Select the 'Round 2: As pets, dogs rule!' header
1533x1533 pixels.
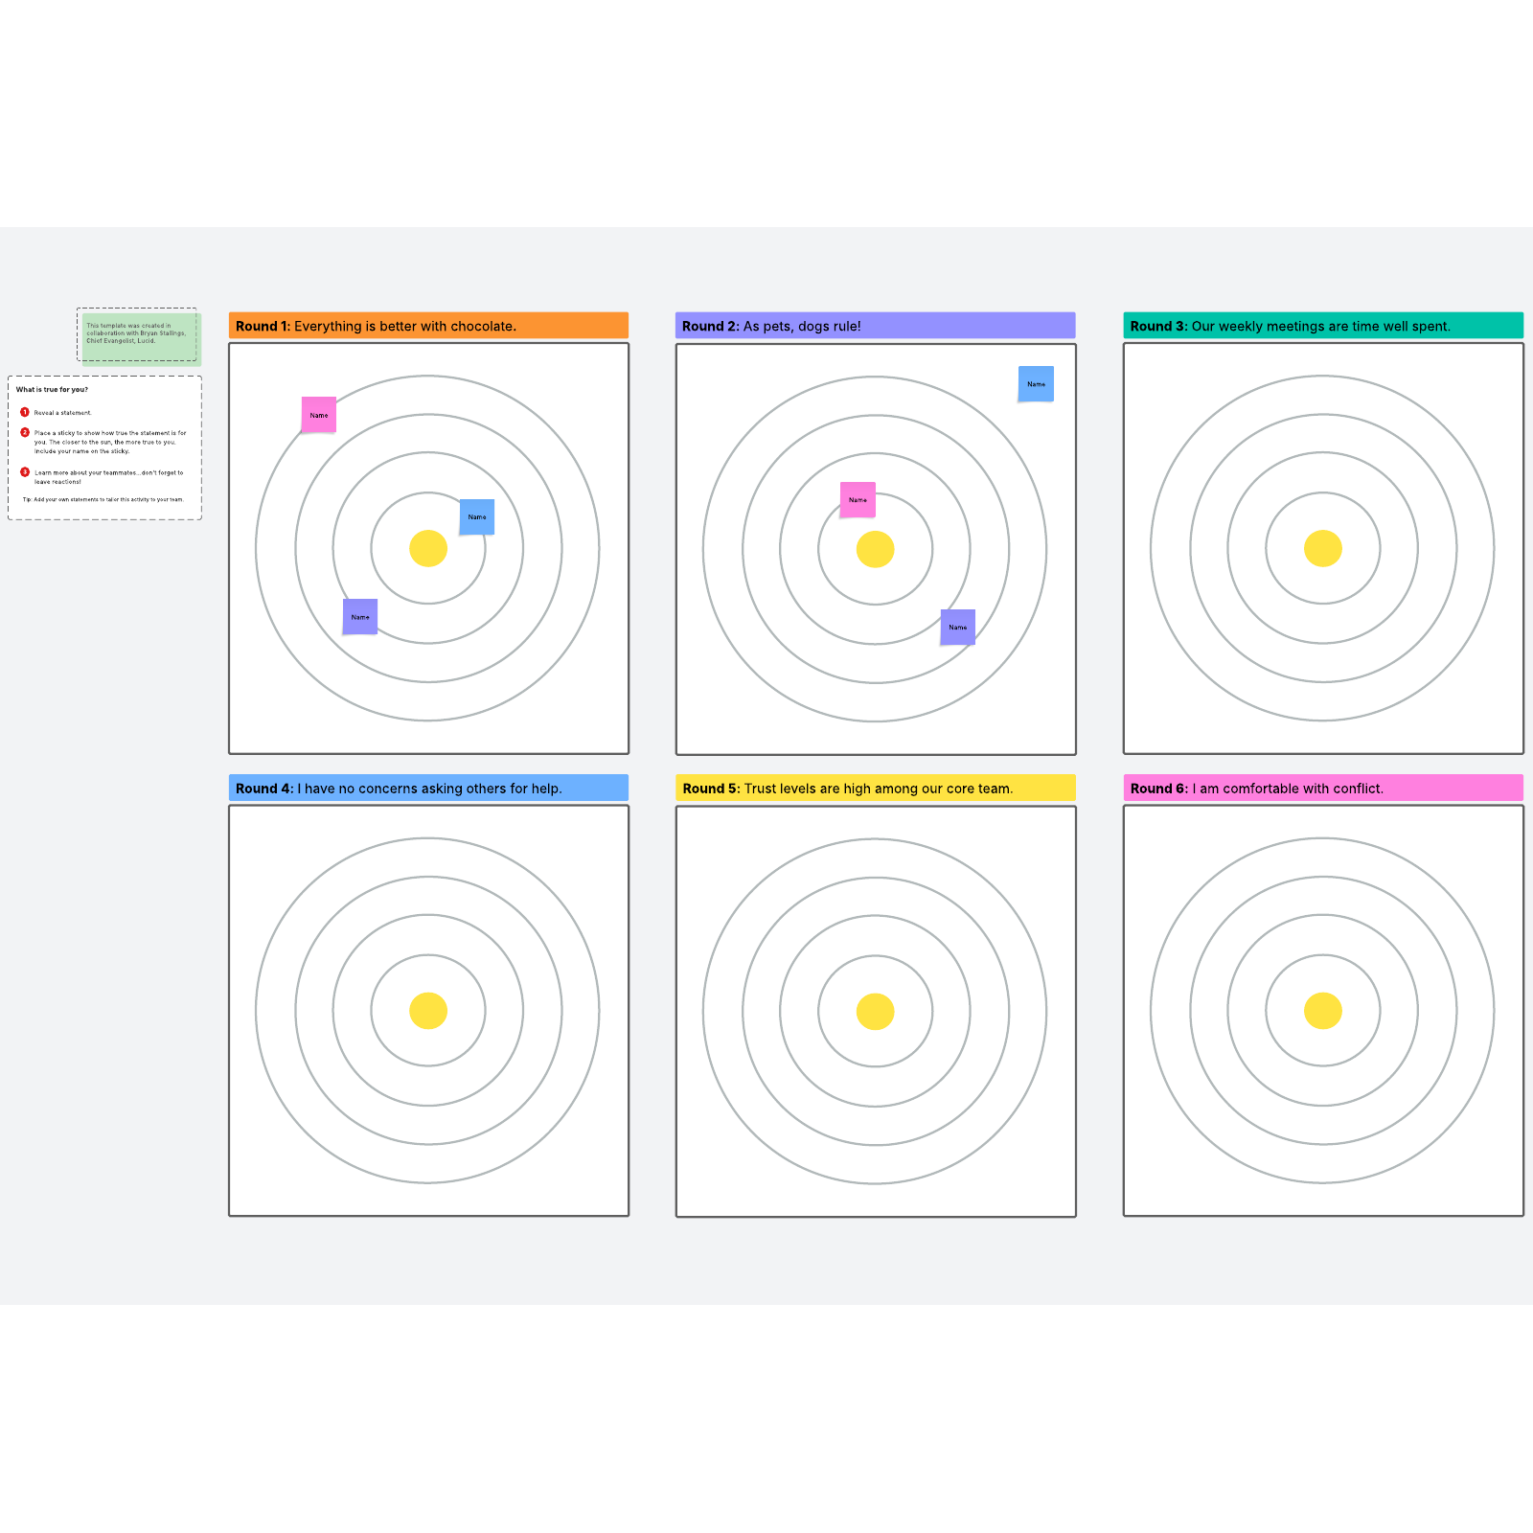pos(875,326)
